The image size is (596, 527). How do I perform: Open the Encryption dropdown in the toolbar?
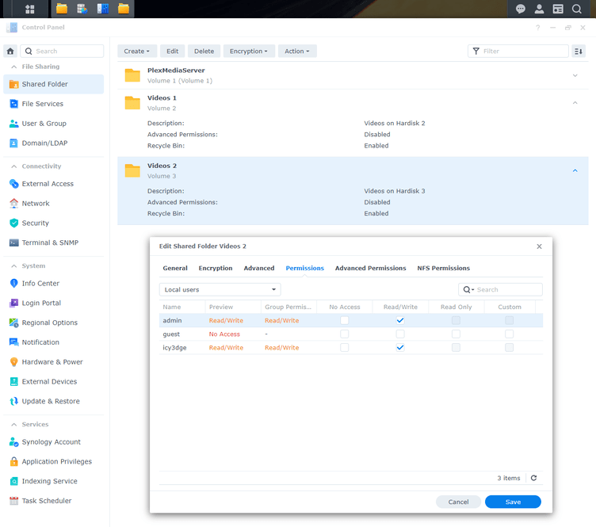tap(249, 51)
